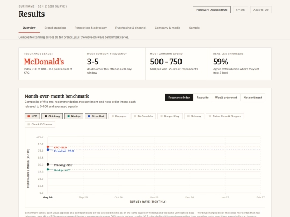Click the Naskip green data point
The width and height of the screenshot is (290, 217).
pos(48,169)
